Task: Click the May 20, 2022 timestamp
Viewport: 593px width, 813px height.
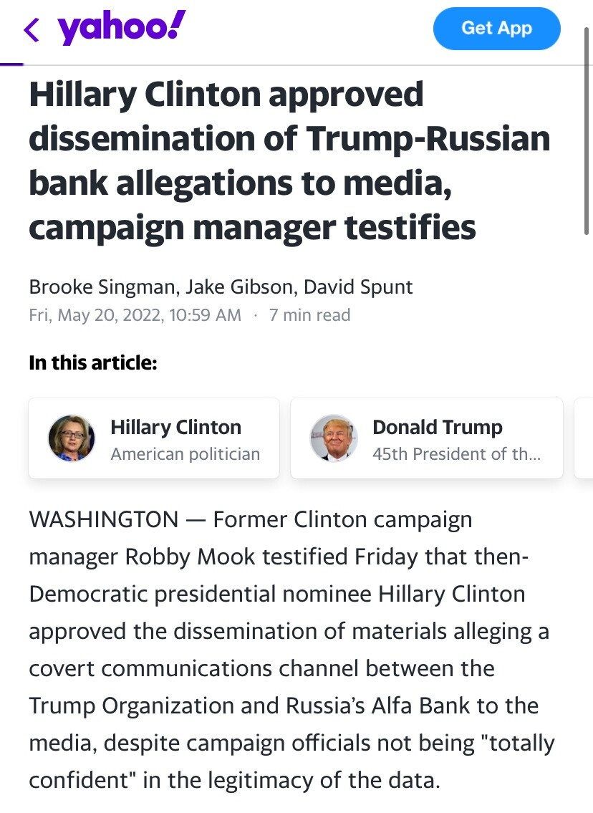Action: click(135, 315)
